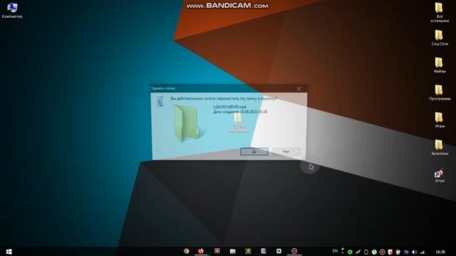Open the Все остальное desktop folder
This screenshot has width=456, height=256.
(439, 12)
